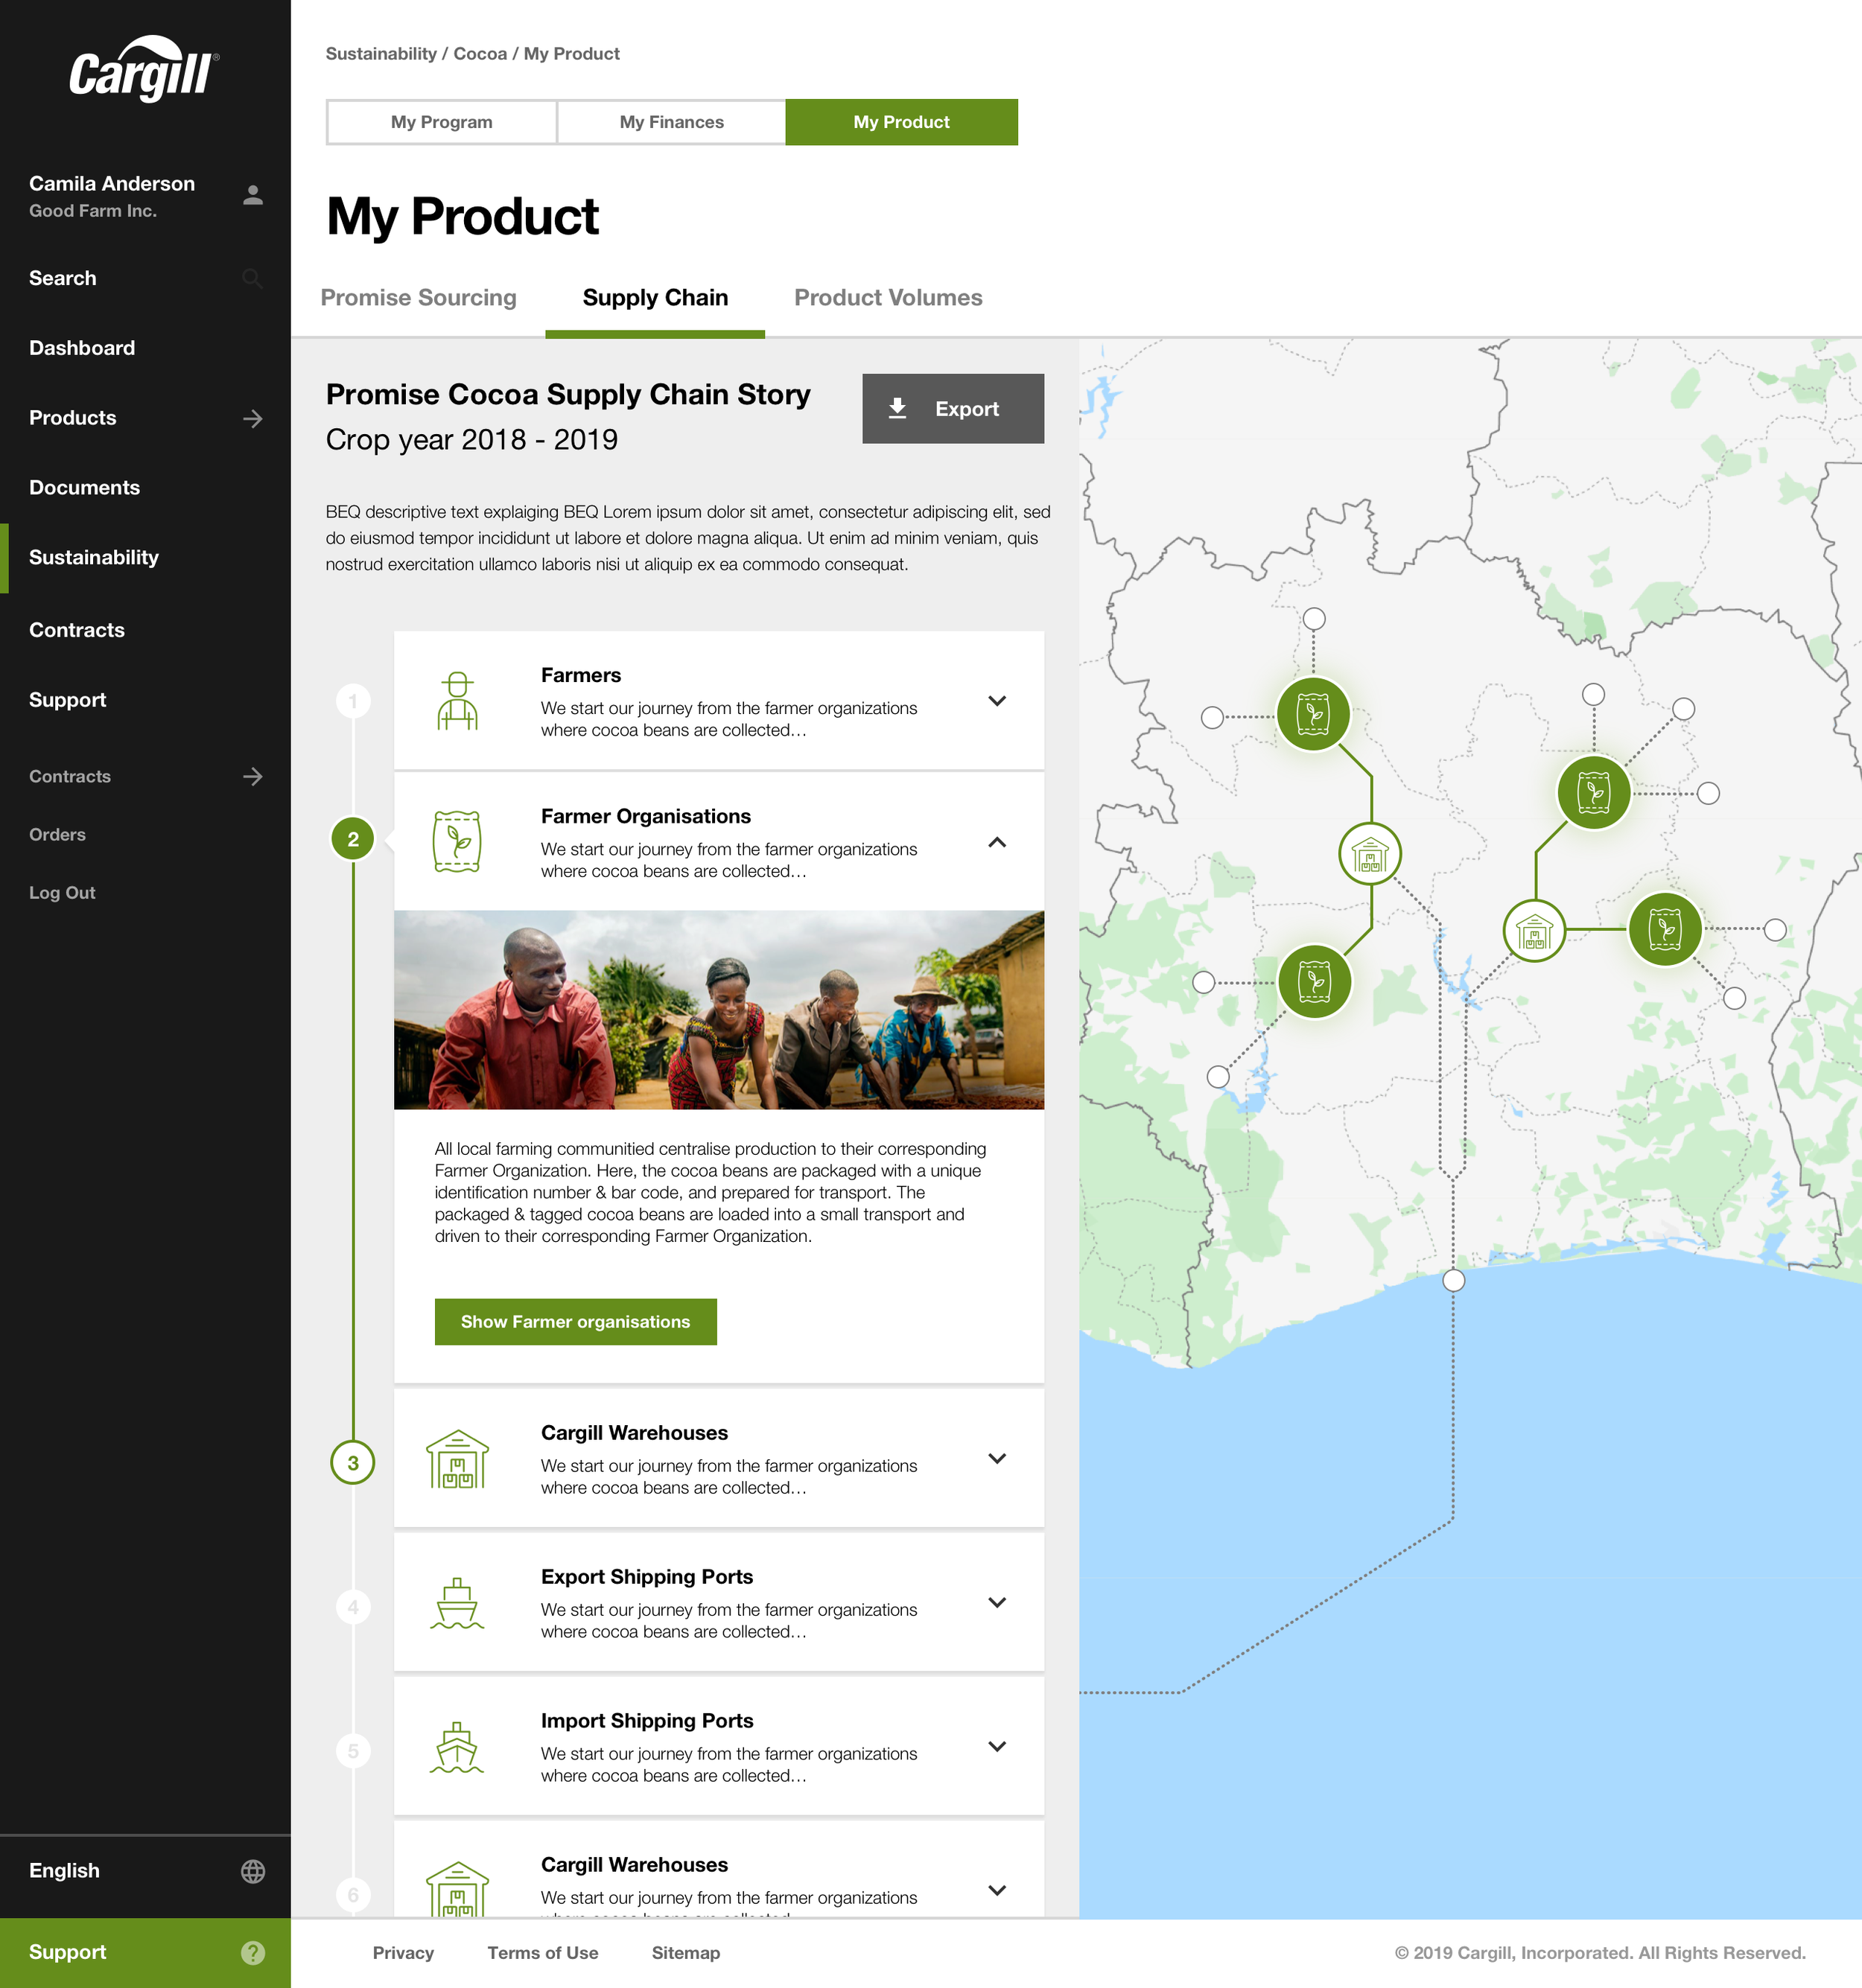Viewport: 1862px width, 1988px height.
Task: Click the left warehouse marker on the map
Action: (1370, 854)
